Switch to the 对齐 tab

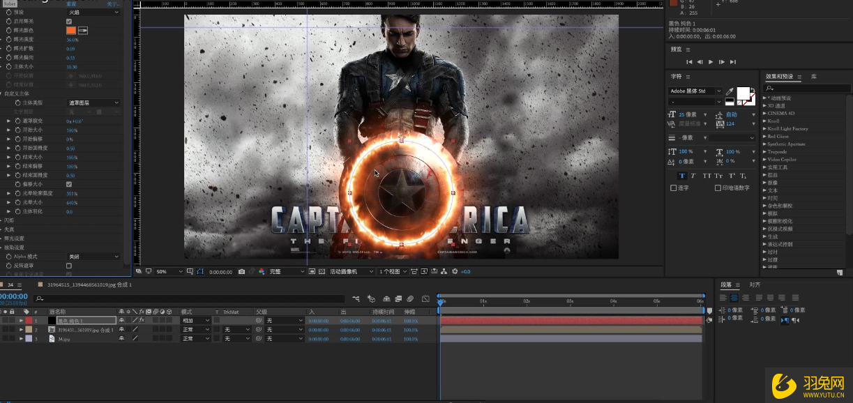pyautogui.click(x=755, y=284)
